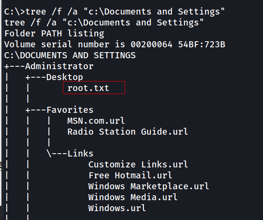Select the Administrator folder in the tree

click(59, 66)
